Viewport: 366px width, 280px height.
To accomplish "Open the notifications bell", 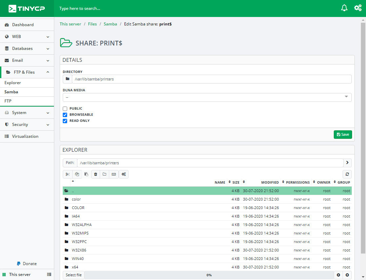I will click(x=344, y=8).
